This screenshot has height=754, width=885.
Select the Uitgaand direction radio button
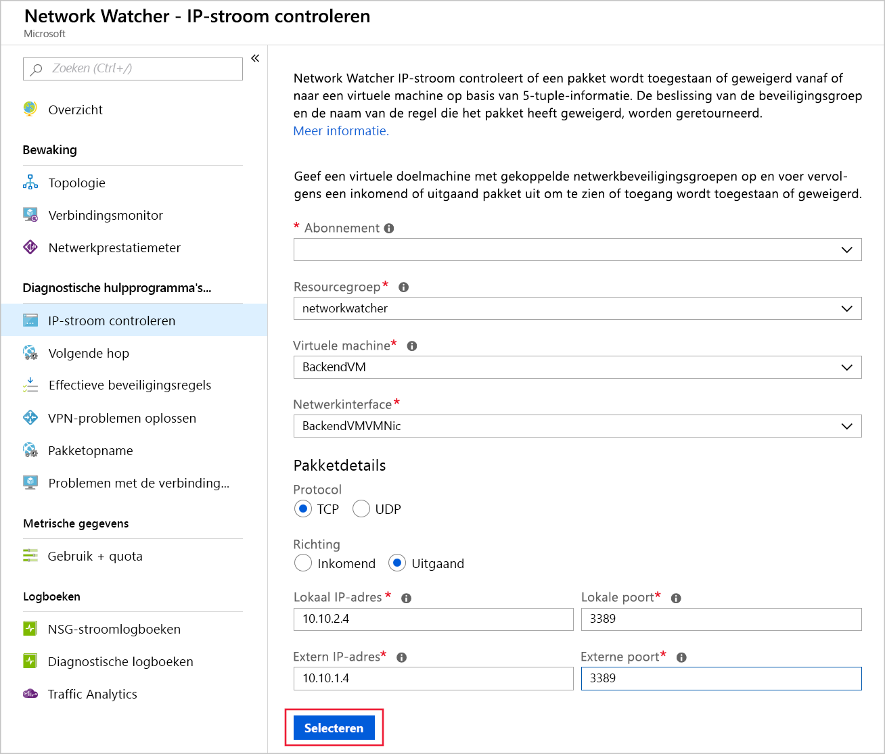[397, 563]
